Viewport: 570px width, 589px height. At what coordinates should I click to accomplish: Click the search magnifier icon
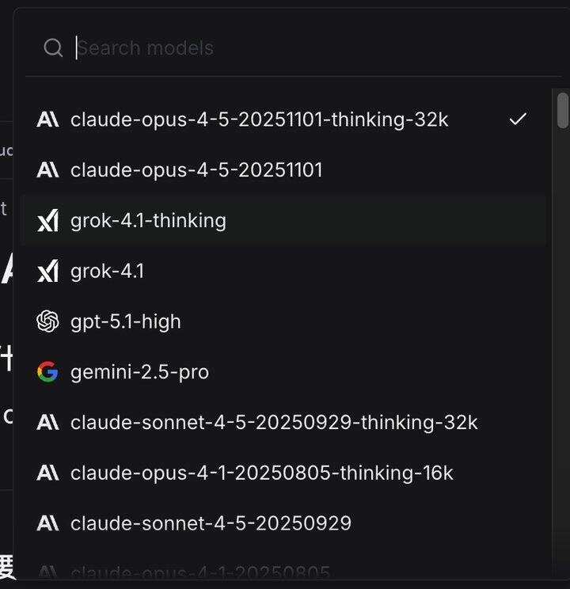53,48
